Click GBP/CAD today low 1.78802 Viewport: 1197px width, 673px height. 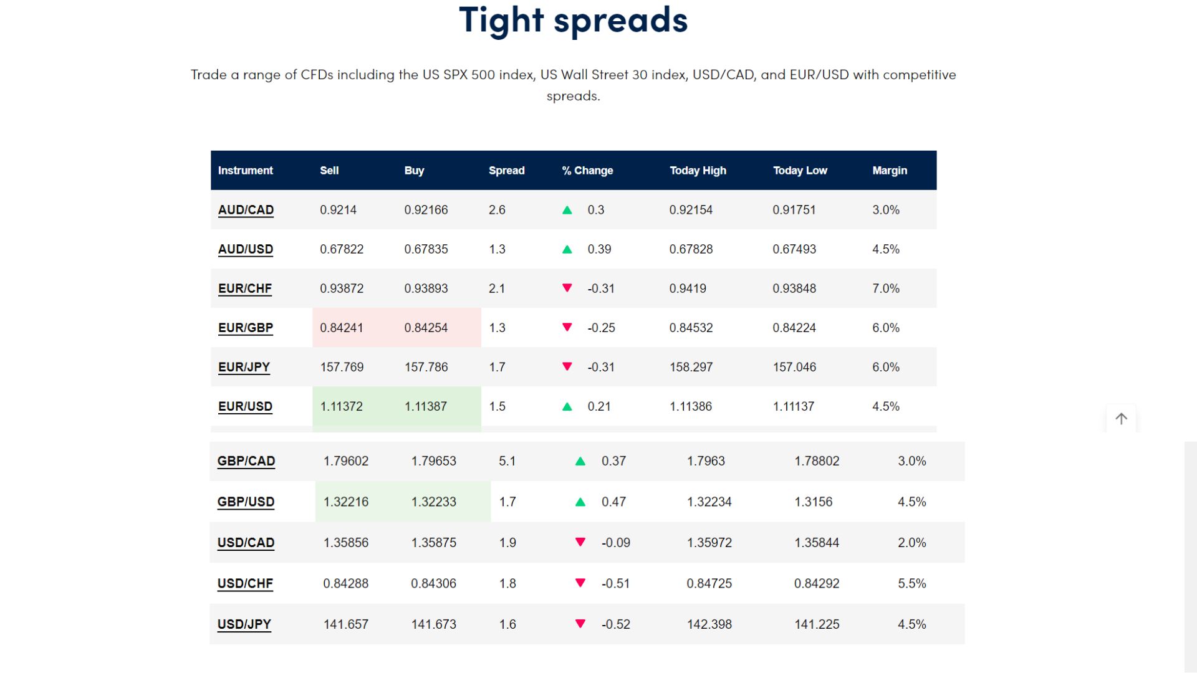817,461
